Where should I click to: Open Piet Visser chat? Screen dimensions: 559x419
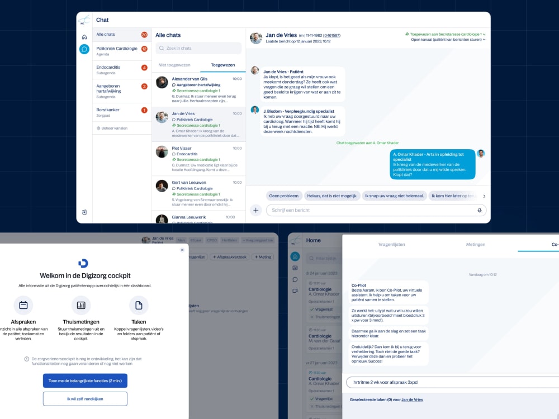pyautogui.click(x=199, y=159)
